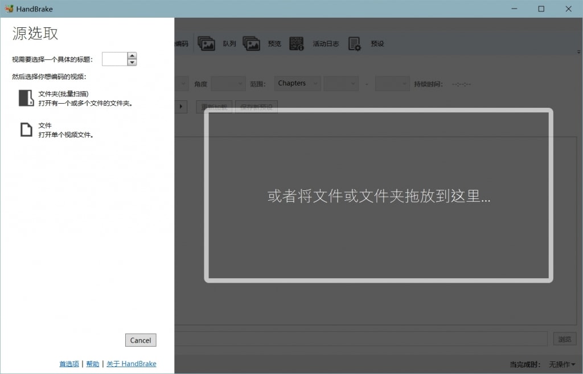Viewport: 583px width, 374px height.
Task: Open the presets icon in the toolbar
Action: coord(354,43)
